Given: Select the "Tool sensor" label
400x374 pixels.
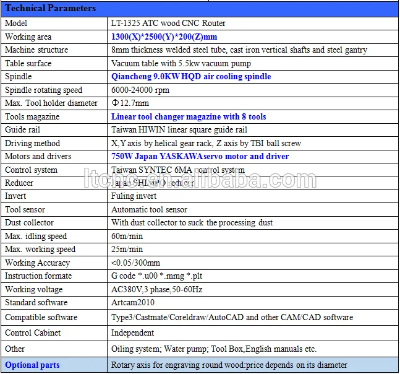Looking at the screenshot, I should [x=25, y=209].
